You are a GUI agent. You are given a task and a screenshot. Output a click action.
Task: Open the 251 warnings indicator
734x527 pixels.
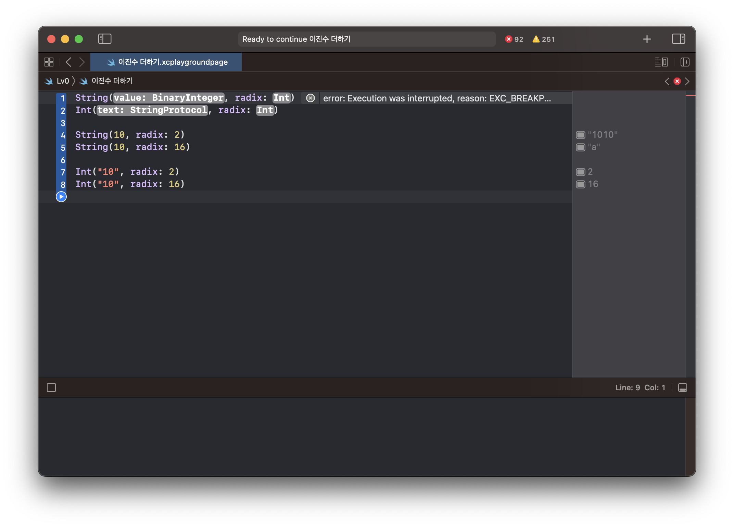pyautogui.click(x=544, y=39)
